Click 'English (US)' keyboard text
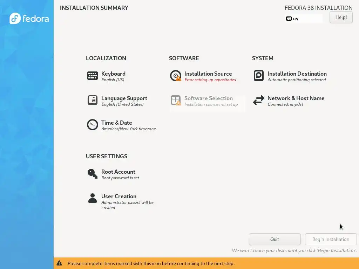 pos(113,80)
